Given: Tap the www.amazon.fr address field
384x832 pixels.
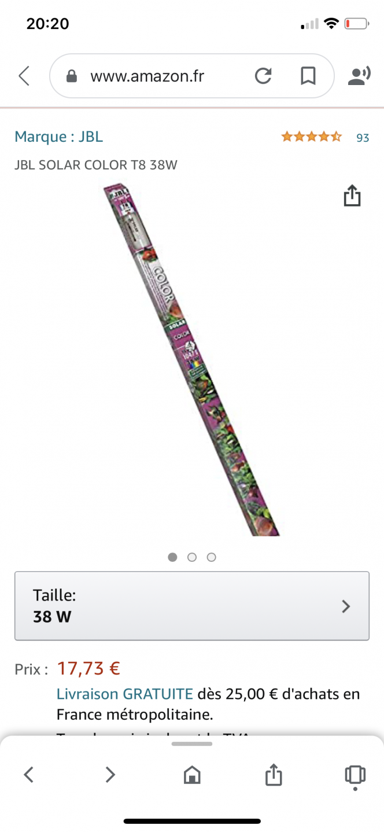Looking at the screenshot, I should tap(147, 76).
